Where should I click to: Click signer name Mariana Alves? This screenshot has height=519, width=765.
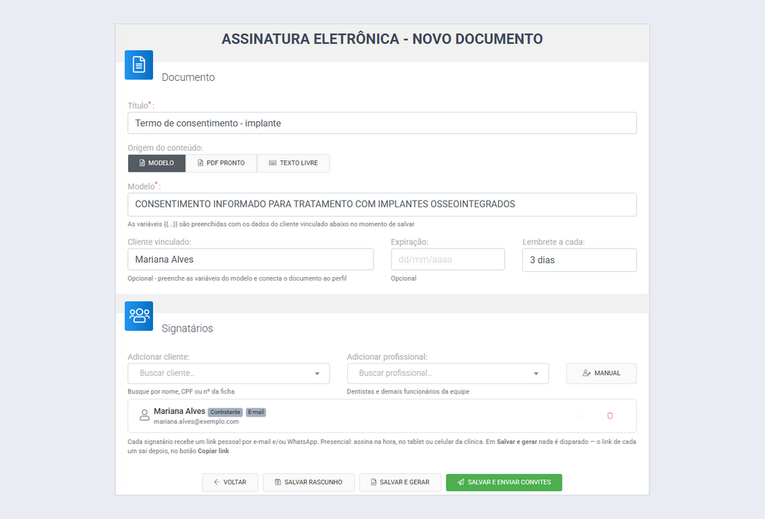(x=179, y=411)
